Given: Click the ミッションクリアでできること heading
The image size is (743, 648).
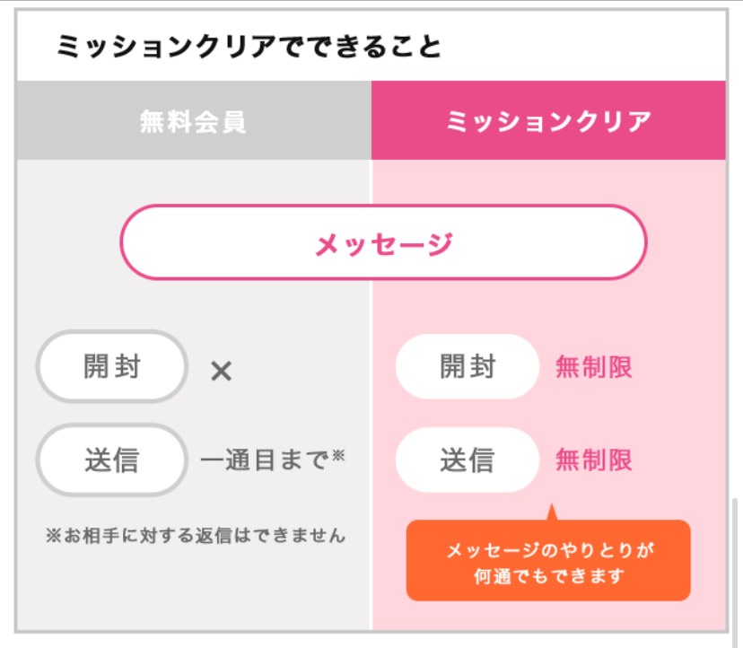Looking at the screenshot, I should [x=249, y=47].
